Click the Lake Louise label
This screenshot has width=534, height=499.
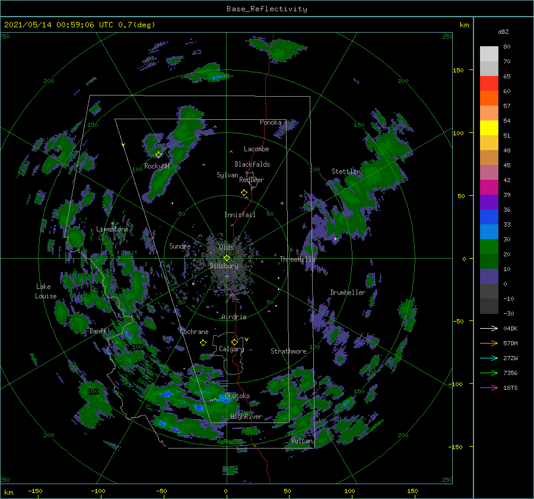click(46, 291)
